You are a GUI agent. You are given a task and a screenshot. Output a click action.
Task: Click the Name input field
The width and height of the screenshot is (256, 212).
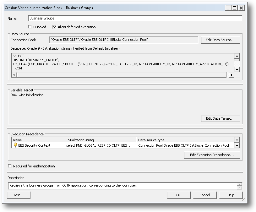[135, 18]
